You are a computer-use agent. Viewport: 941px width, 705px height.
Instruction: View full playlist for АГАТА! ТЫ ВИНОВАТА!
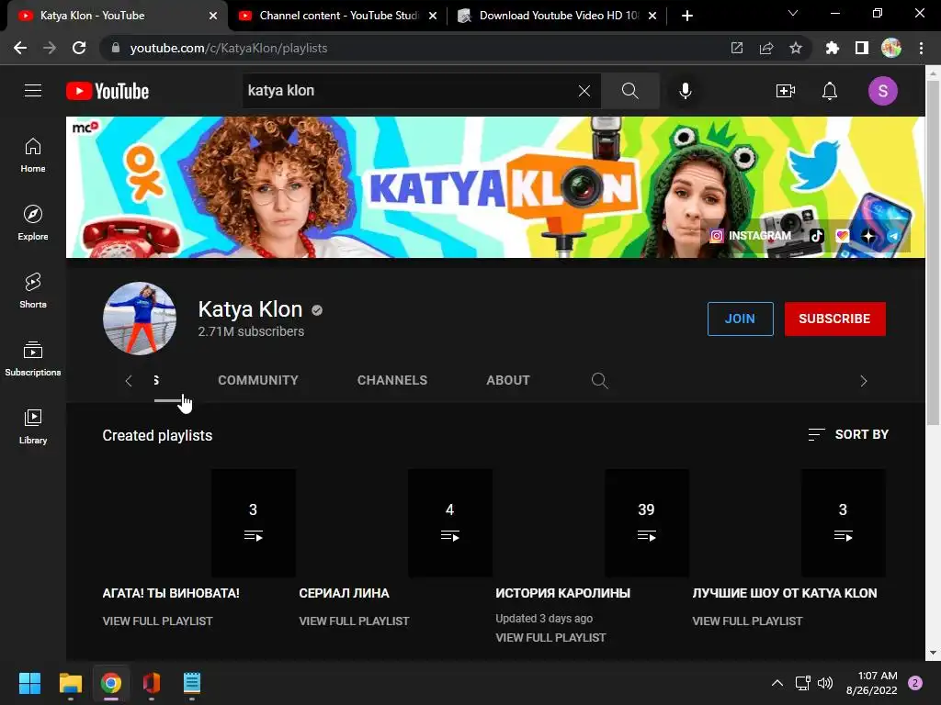[157, 621]
